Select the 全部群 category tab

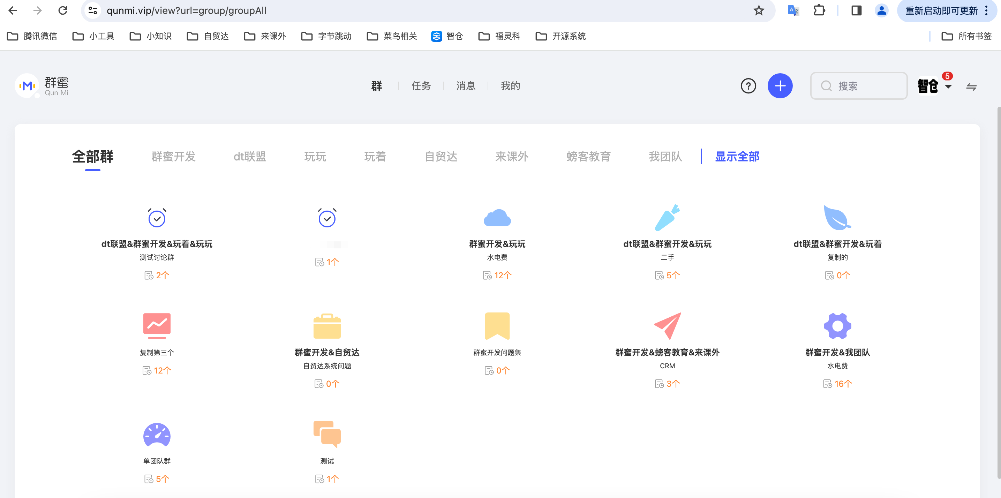[x=92, y=156]
